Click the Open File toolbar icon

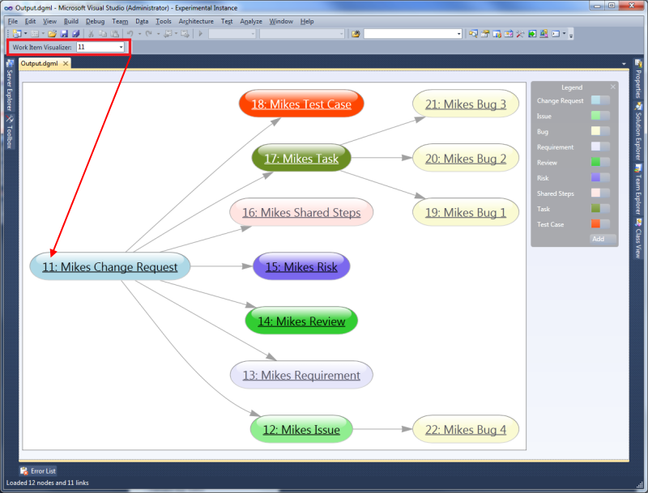pos(52,34)
